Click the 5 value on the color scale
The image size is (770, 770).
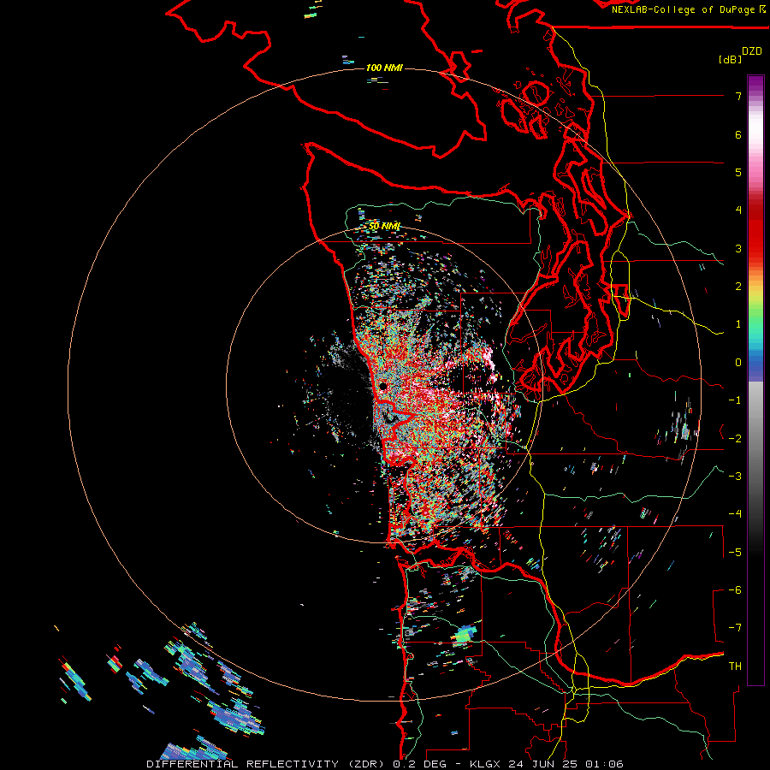(x=738, y=172)
